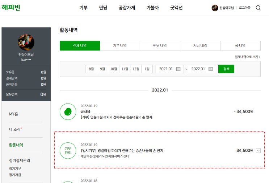Open the 펀딩 top menu
The image size is (269, 183).
click(103, 8)
